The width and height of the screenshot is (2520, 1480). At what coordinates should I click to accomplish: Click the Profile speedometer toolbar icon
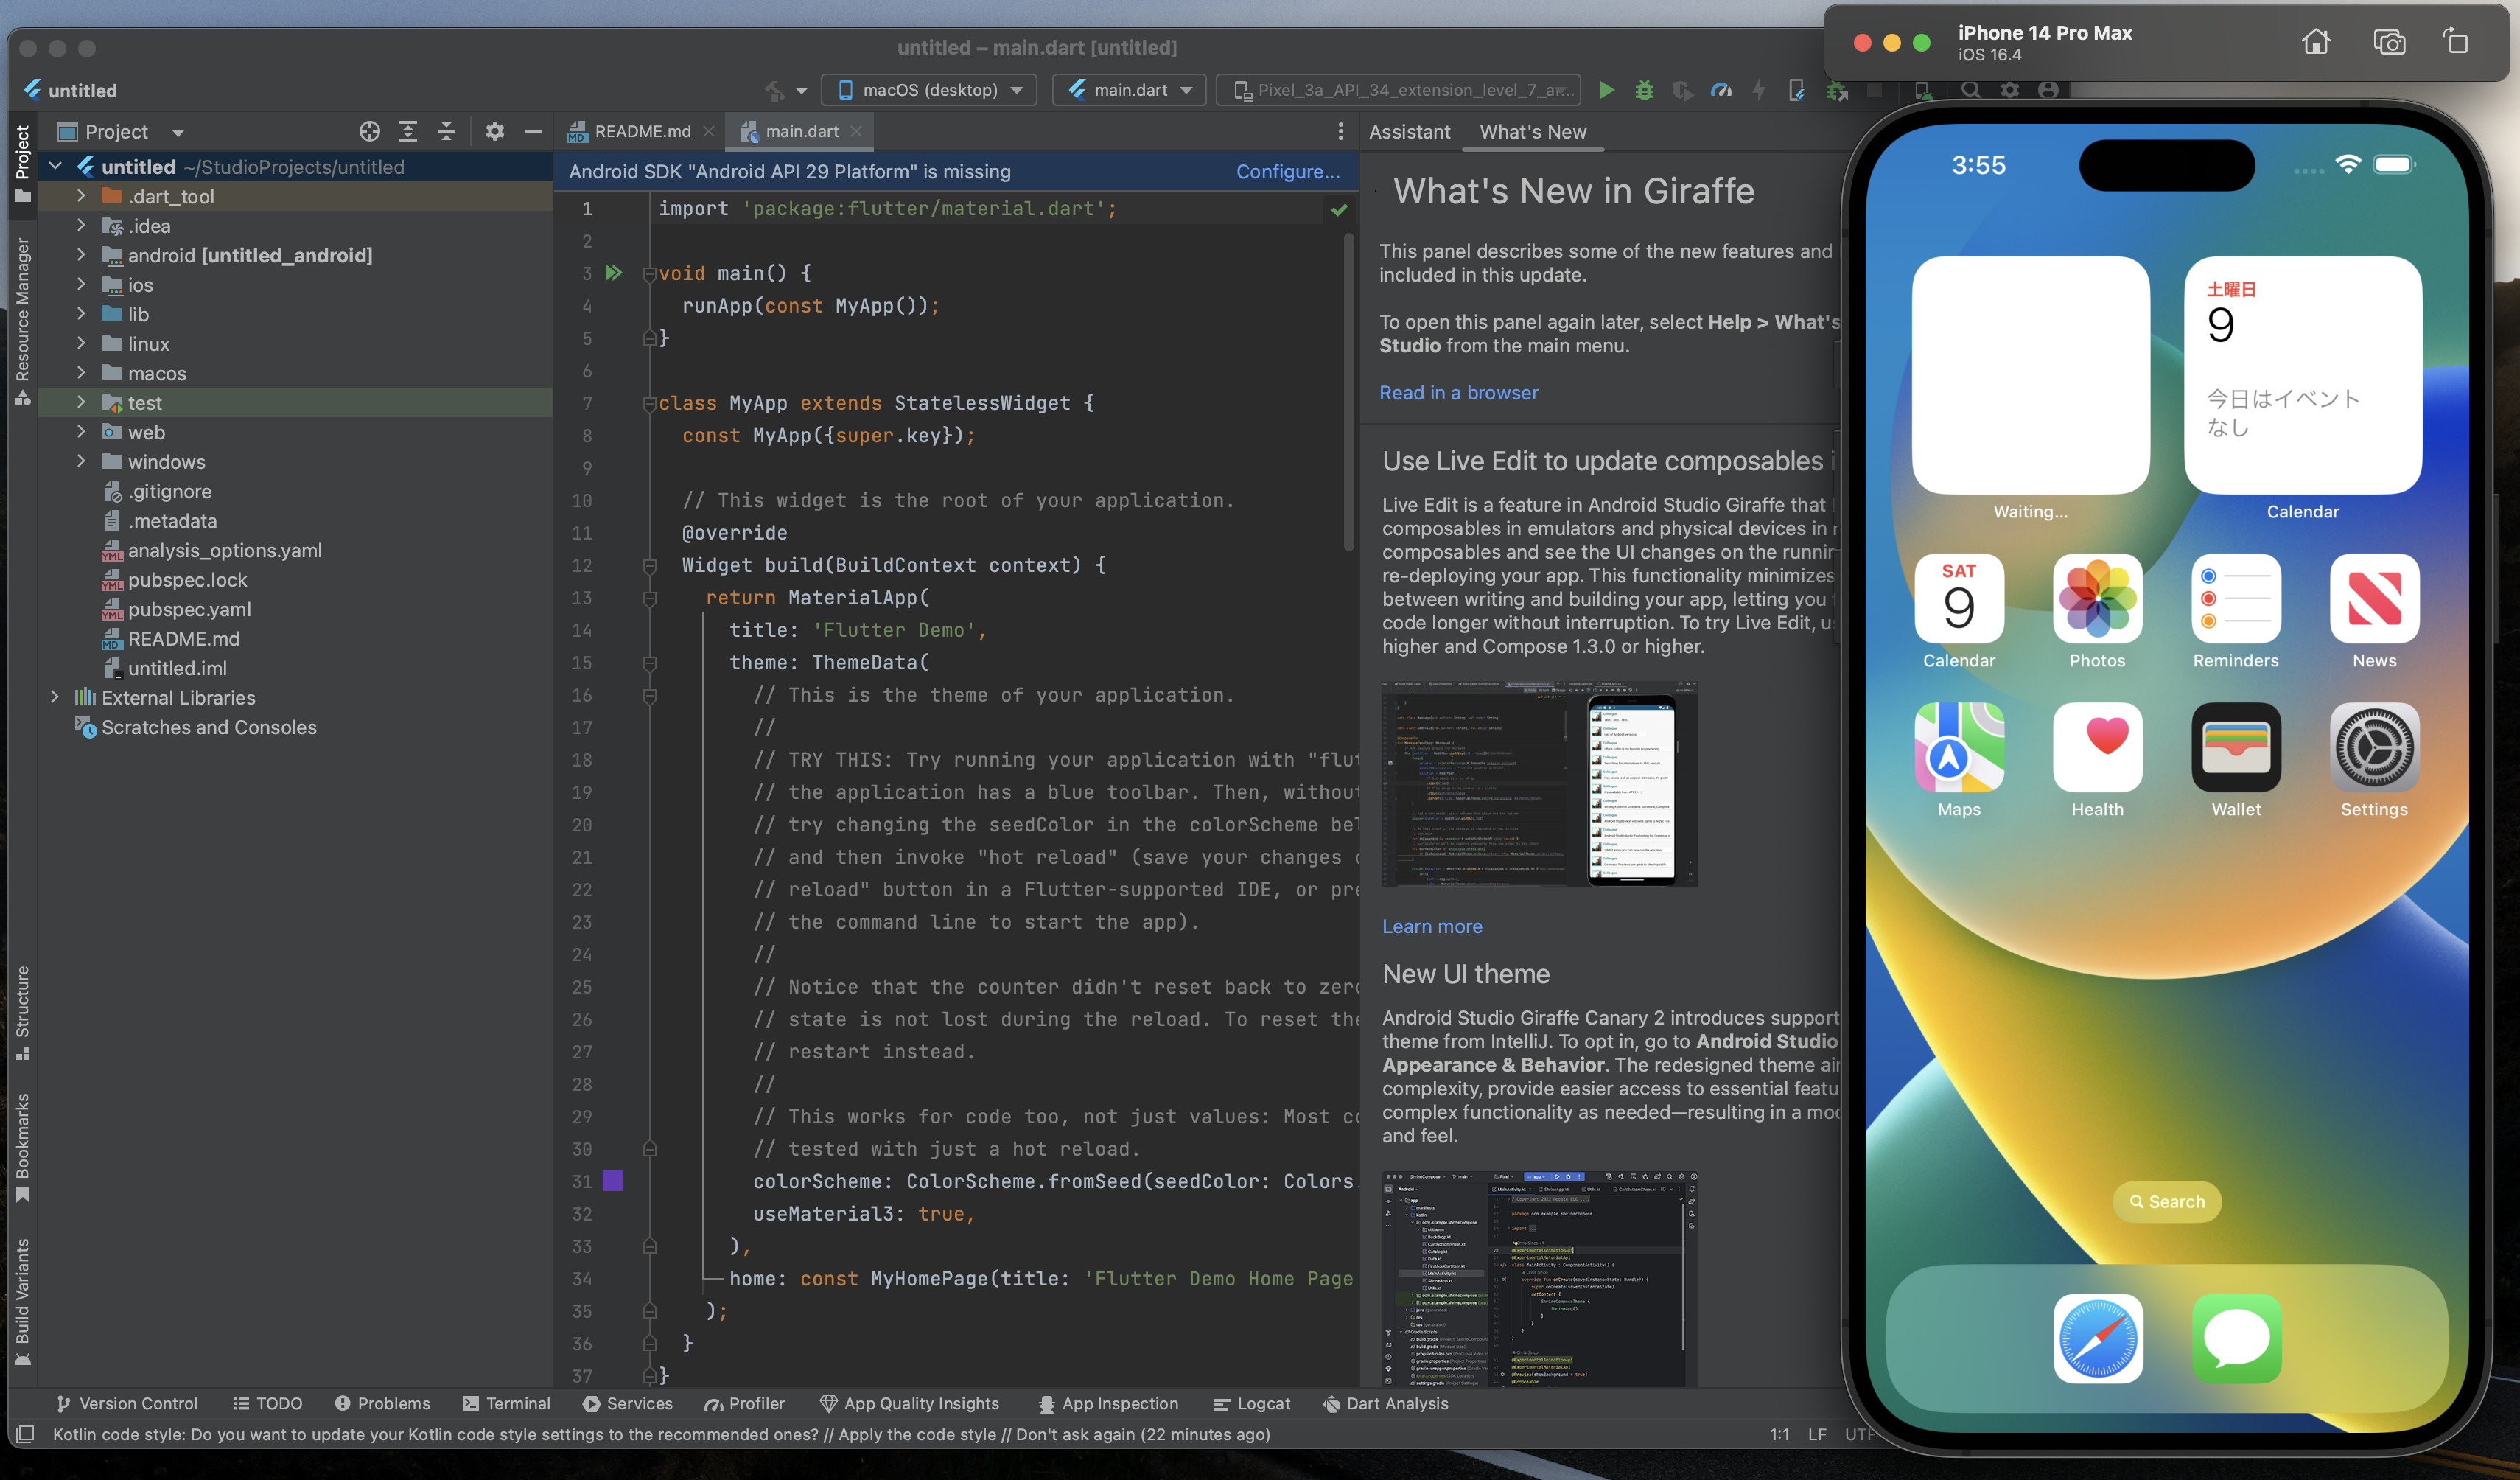click(x=1720, y=90)
